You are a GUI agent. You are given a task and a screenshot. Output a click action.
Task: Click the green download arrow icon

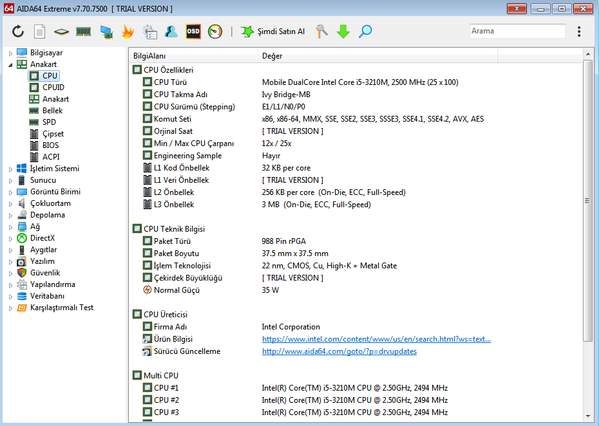(343, 32)
